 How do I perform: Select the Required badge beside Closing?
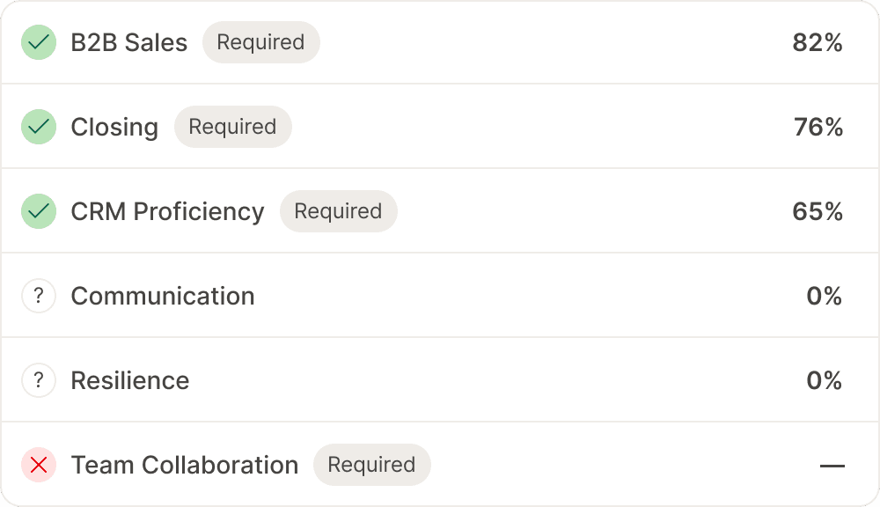(x=233, y=127)
